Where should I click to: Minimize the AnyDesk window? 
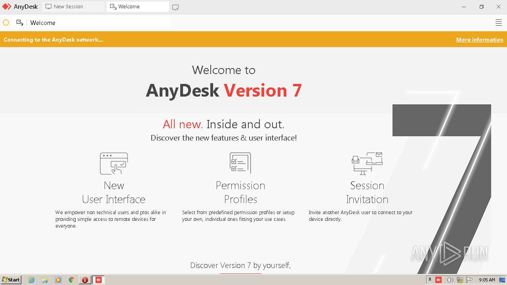point(464,7)
